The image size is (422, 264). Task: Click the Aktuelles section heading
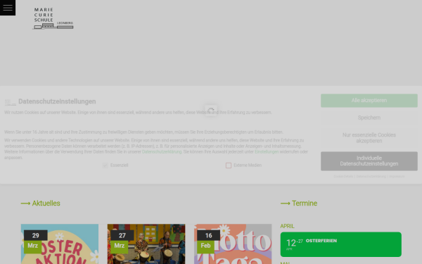click(x=40, y=203)
